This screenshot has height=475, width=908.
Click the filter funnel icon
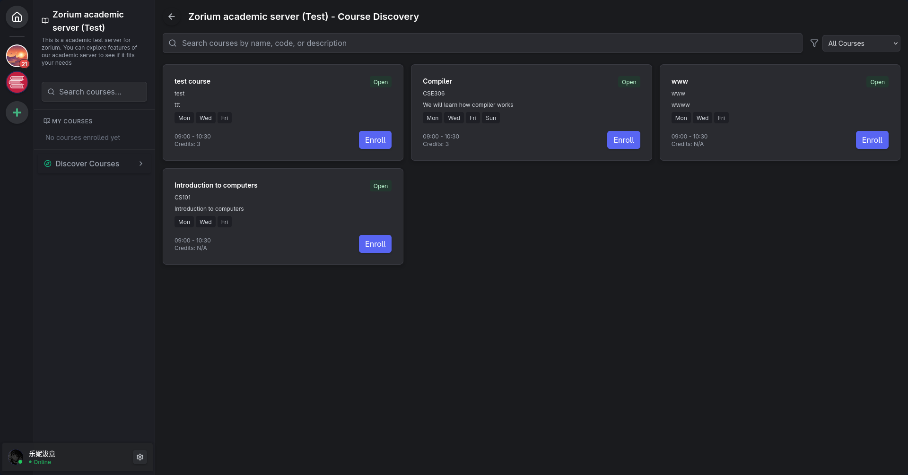tap(814, 43)
